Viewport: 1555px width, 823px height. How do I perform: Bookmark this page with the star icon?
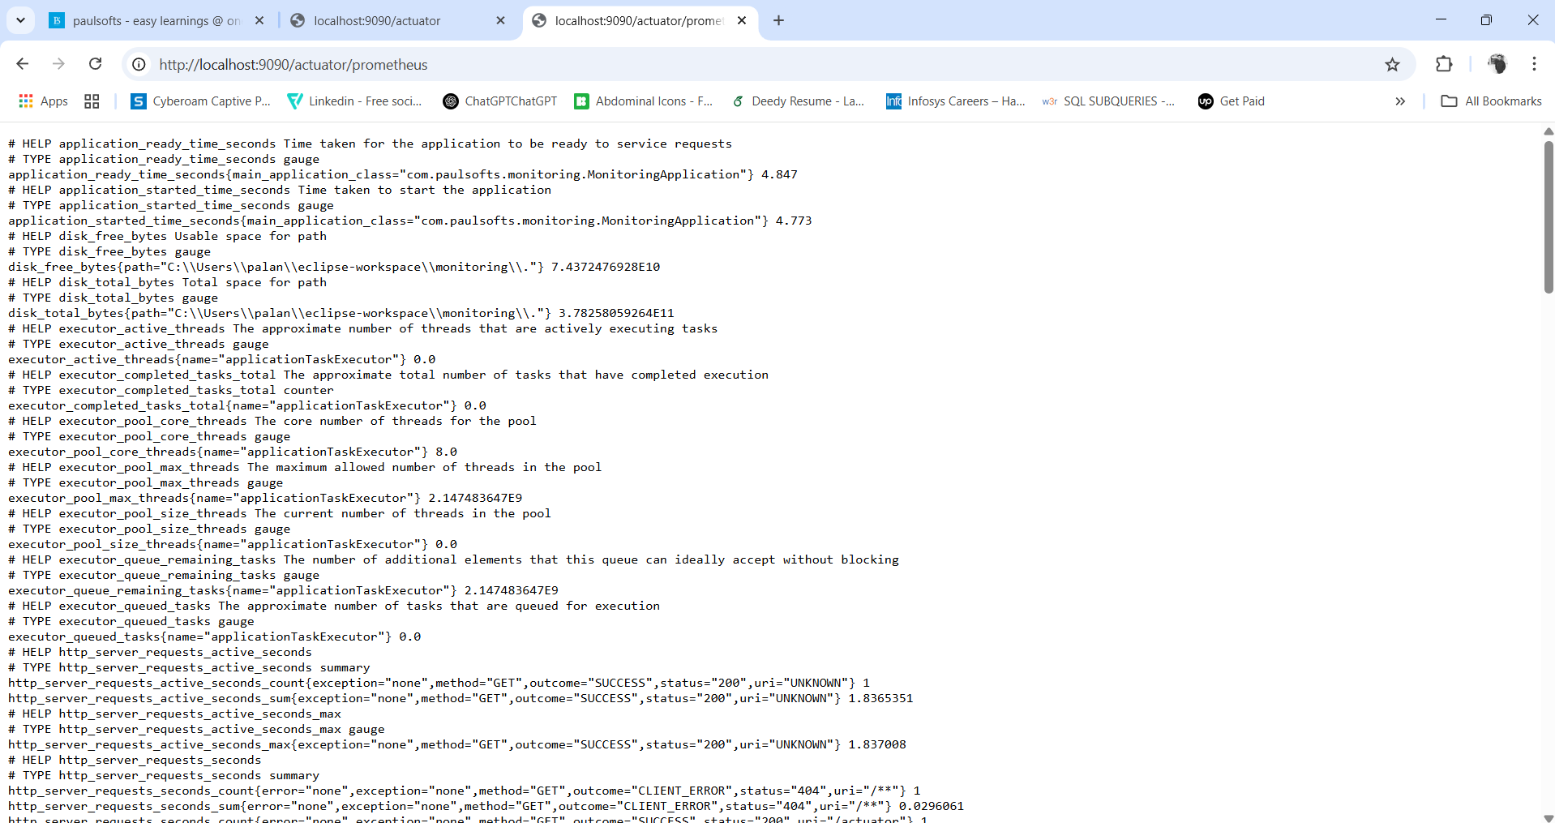(x=1392, y=64)
